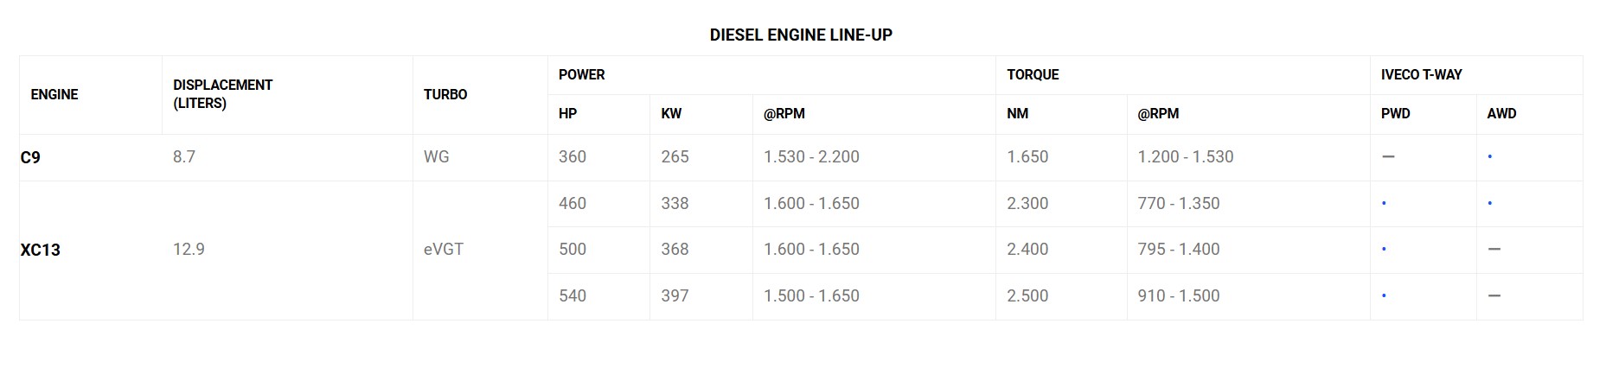Click the AWD dot in the 460 HP row
Image resolution: width=1606 pixels, height=368 pixels.
coord(1489,204)
